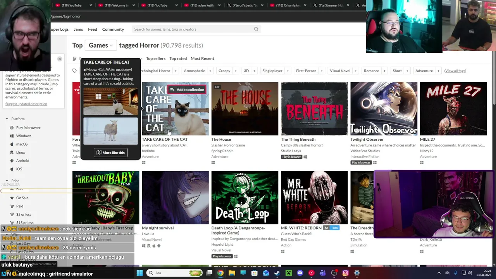Screen dimensions: 496x279
Task: Open OBS Studio from the taskbar
Action: click(x=334, y=273)
